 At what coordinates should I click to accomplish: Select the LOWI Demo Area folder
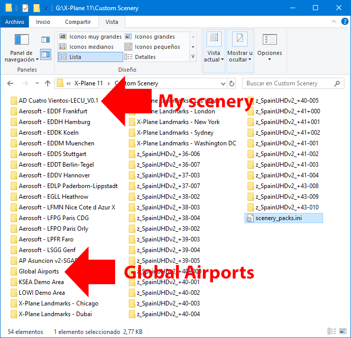[38, 293]
